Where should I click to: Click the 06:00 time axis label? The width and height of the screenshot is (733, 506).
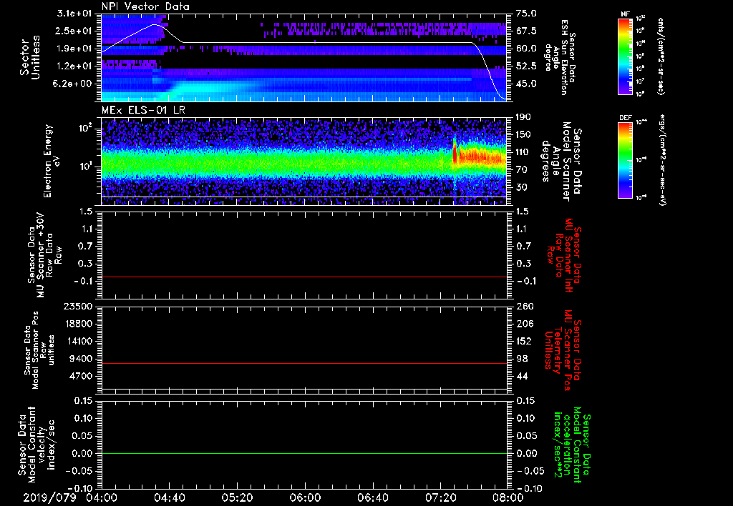[x=305, y=497]
